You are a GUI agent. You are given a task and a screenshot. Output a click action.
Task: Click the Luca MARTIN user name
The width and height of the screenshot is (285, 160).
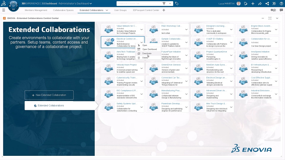point(227,4)
